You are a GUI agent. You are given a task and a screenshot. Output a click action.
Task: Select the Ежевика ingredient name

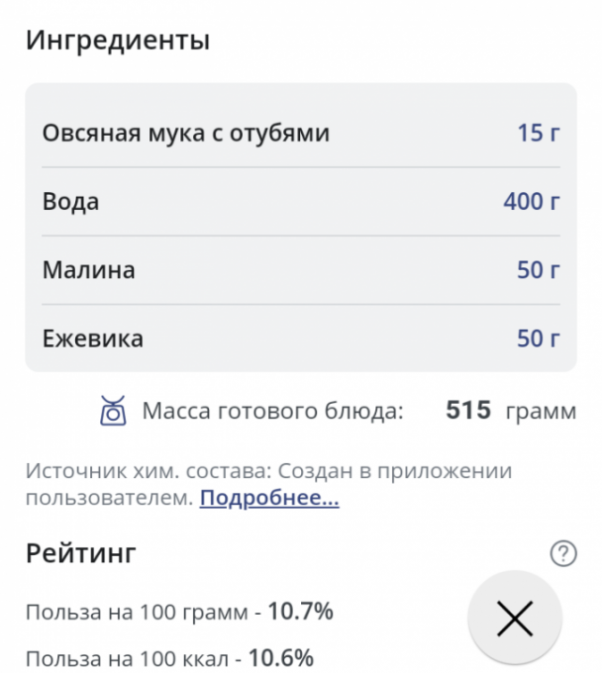93,338
